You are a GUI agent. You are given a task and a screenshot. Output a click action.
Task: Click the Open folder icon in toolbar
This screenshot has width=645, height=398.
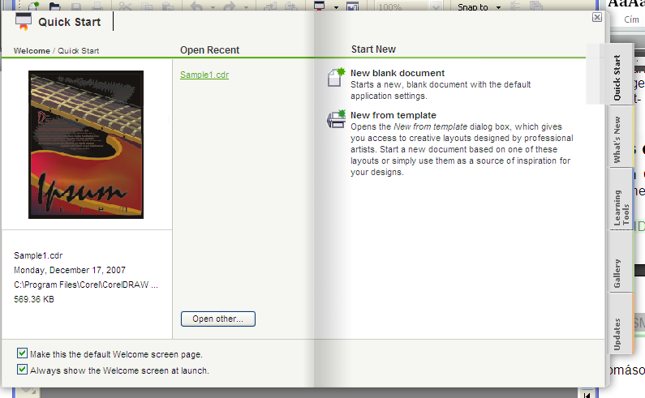(x=54, y=6)
